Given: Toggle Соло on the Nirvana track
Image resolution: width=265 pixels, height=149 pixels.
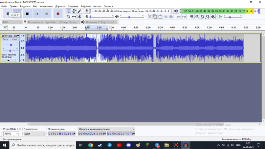Looking at the screenshot, I should (x=15, y=39).
